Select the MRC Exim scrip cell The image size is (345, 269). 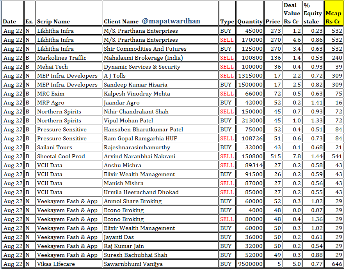coord(69,94)
